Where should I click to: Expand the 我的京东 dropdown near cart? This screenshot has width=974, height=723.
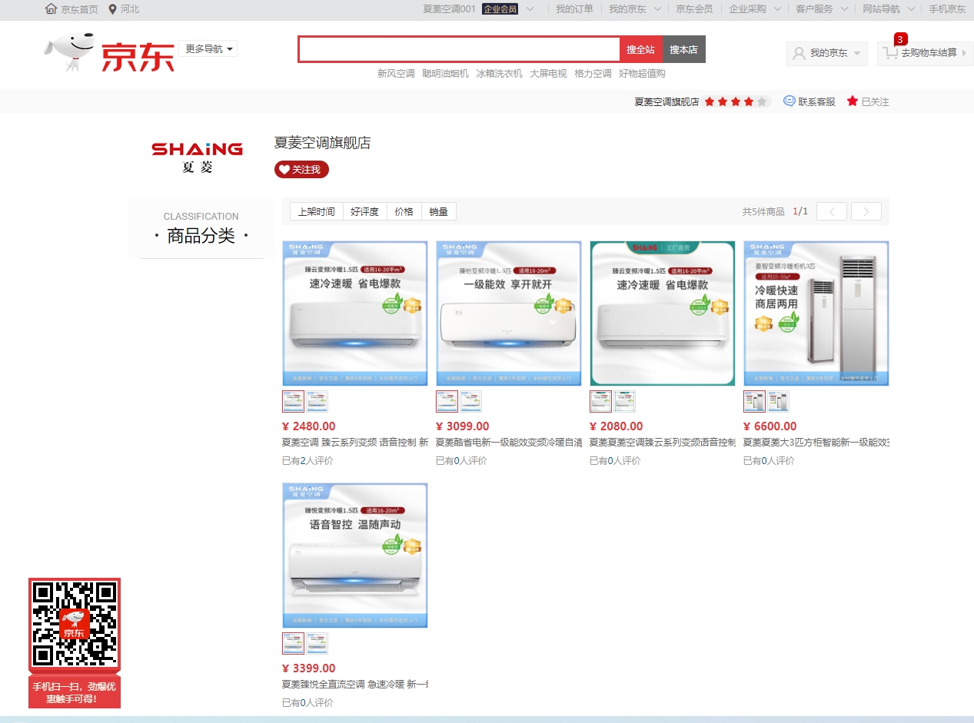click(x=827, y=53)
